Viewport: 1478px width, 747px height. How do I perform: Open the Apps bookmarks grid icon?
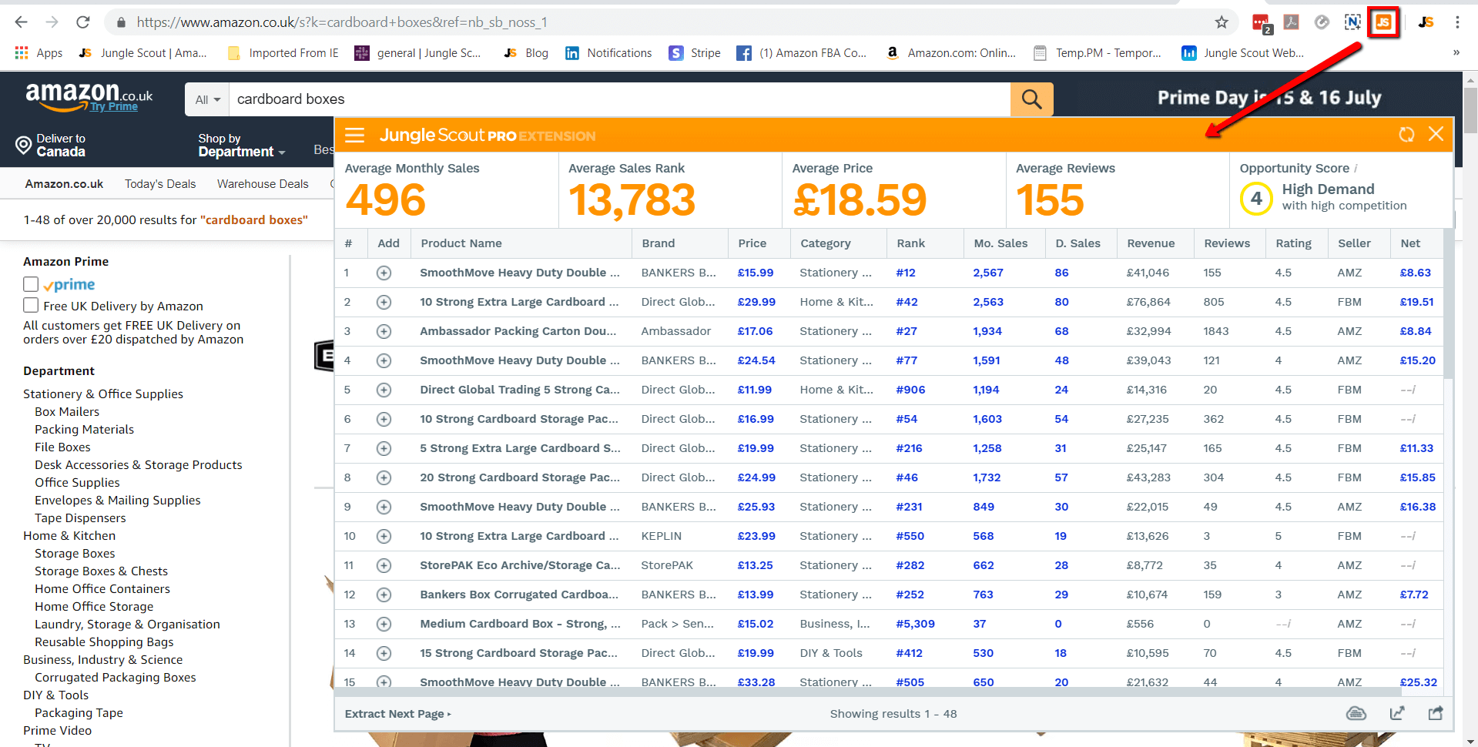(22, 52)
